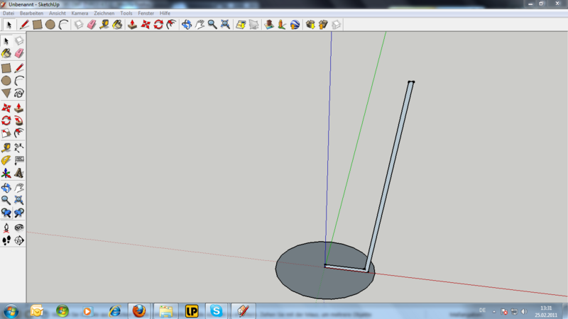The height and width of the screenshot is (319, 568).
Task: Select the Walk tool (footprints icon)
Action: 6,240
